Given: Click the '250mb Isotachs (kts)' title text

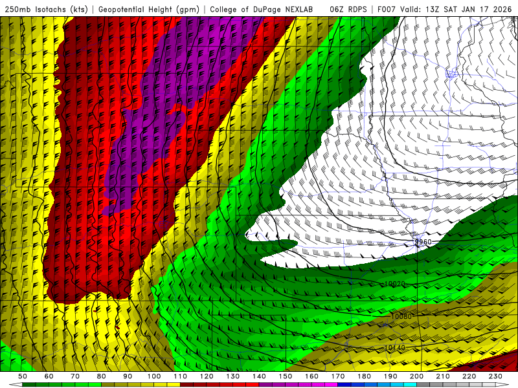Looking at the screenshot, I should (46, 9).
